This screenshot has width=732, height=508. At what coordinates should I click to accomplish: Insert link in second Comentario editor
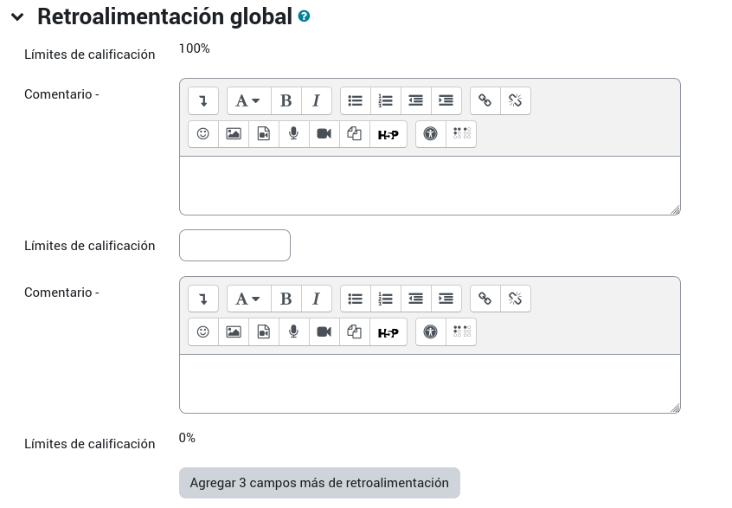485,299
